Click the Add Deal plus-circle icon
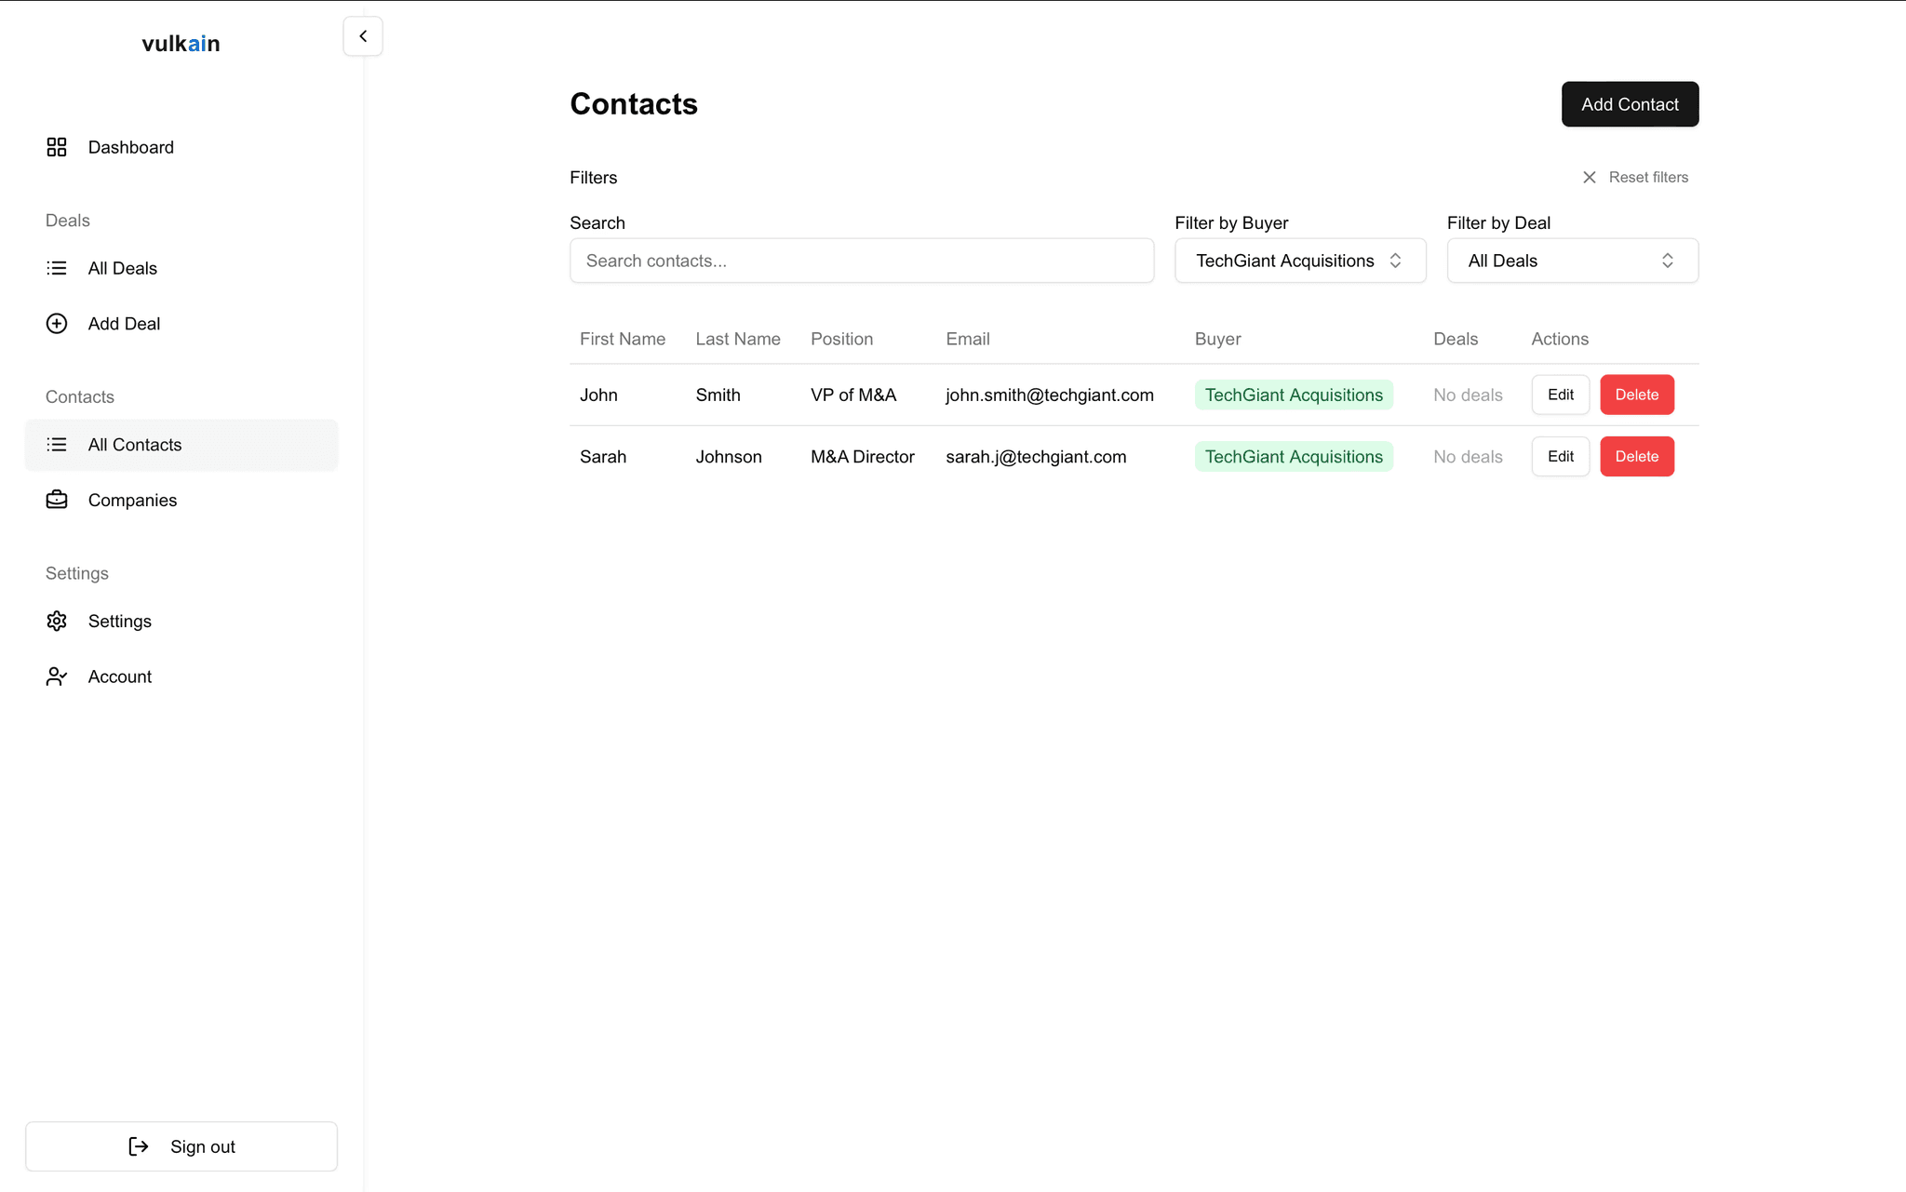The width and height of the screenshot is (1906, 1192). coord(57,324)
